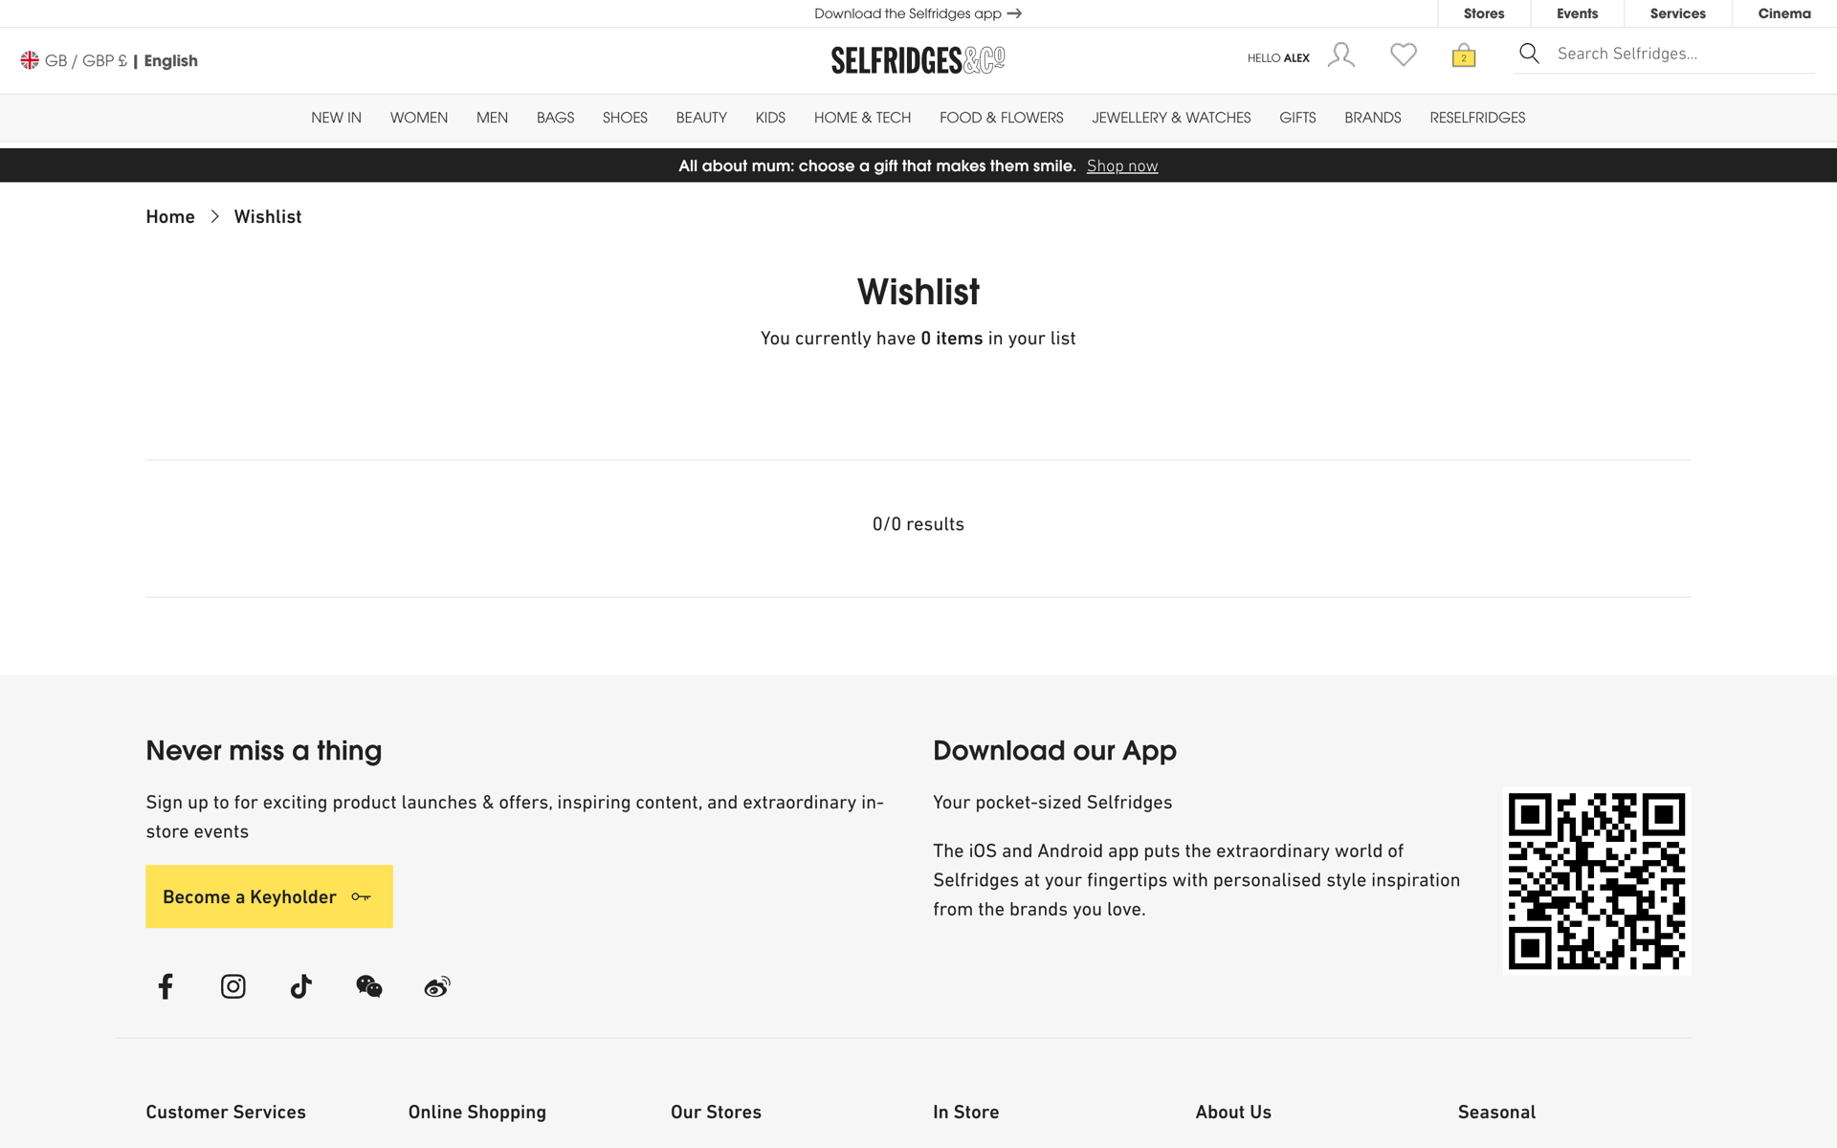This screenshot has width=1837, height=1148.
Task: Open the Women menu
Action: (x=419, y=118)
